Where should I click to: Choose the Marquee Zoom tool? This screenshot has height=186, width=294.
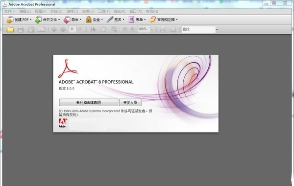pos(114,29)
